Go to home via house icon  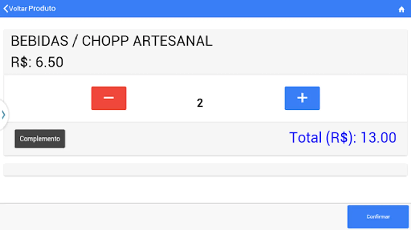click(401, 9)
